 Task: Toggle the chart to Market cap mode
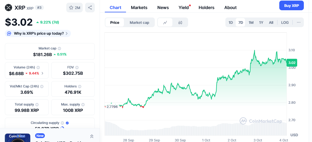point(139,22)
